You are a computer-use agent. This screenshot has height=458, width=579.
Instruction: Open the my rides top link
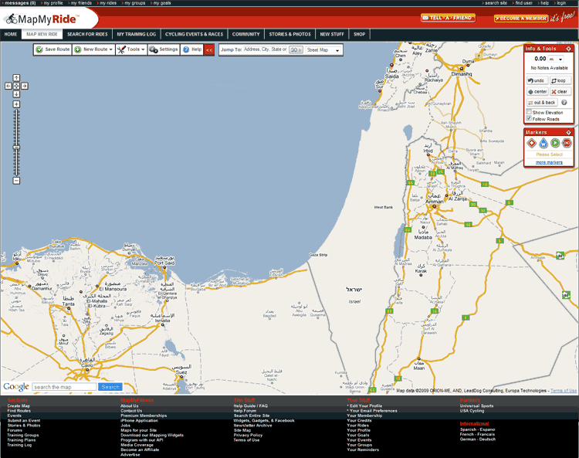pyautogui.click(x=108, y=3)
